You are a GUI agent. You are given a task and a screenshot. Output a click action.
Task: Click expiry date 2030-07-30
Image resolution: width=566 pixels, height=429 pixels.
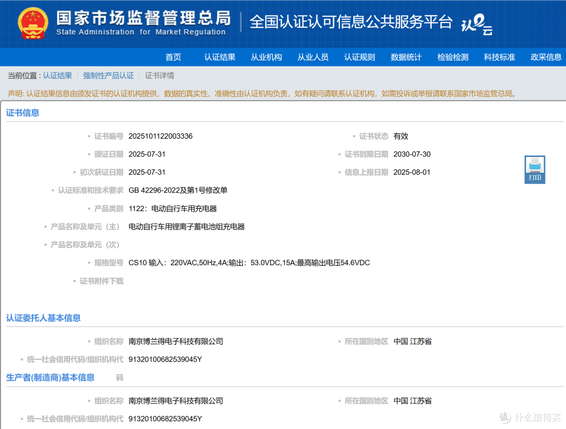click(x=412, y=154)
